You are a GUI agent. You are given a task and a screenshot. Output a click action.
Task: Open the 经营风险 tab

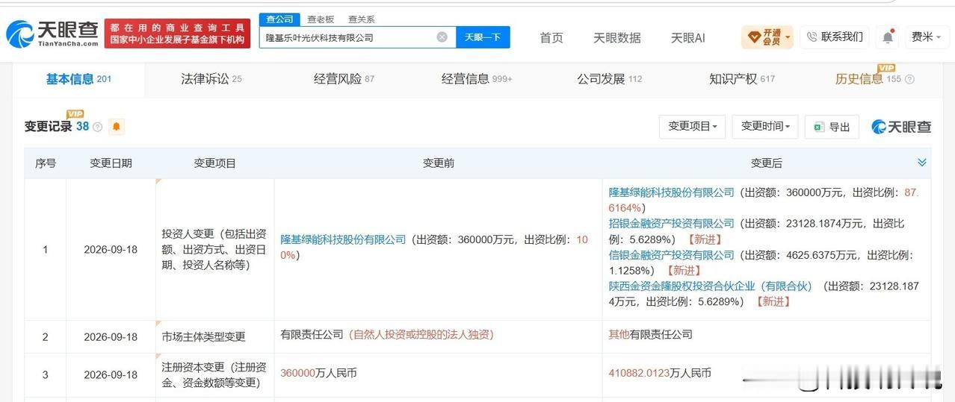[x=344, y=78]
